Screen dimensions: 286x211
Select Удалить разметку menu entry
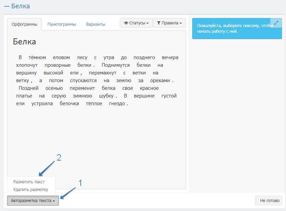30,190
